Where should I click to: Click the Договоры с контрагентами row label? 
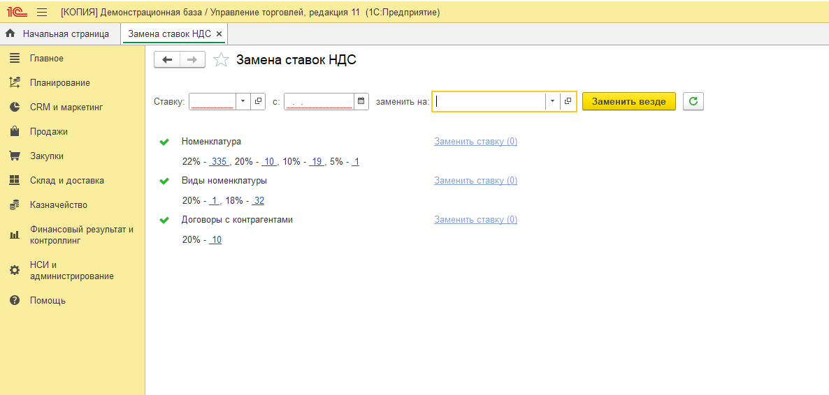point(238,220)
